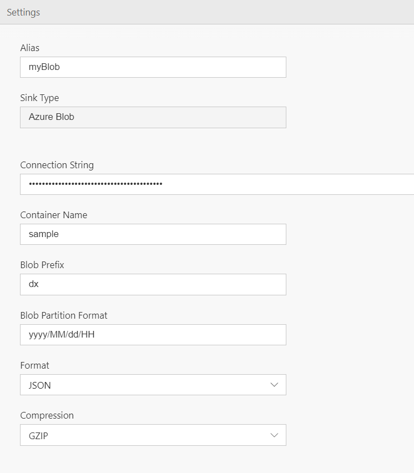Image resolution: width=414 pixels, height=473 pixels.
Task: Click the Format label above JSON
Action: [34, 365]
